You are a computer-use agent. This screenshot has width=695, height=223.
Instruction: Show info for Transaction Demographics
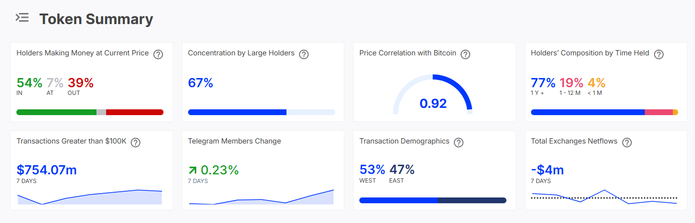click(x=459, y=143)
